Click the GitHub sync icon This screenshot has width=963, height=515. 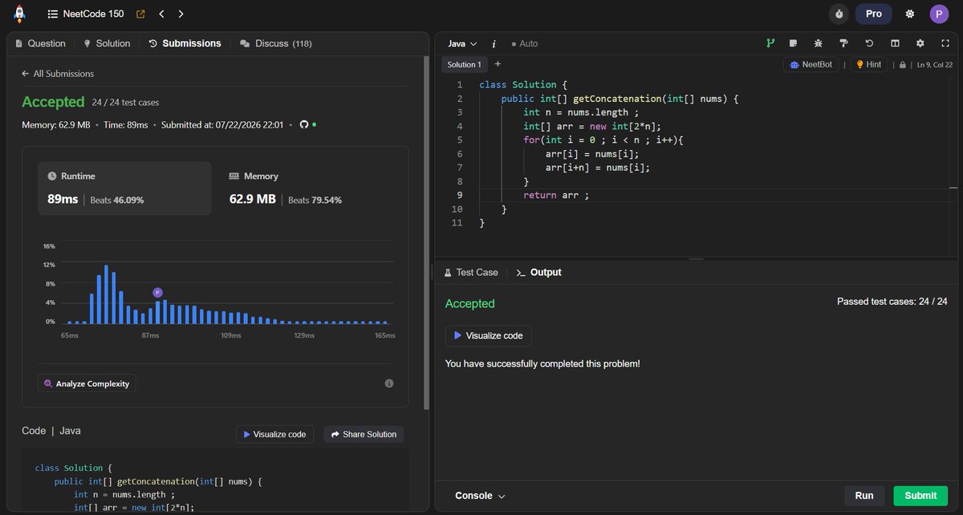[x=304, y=124]
